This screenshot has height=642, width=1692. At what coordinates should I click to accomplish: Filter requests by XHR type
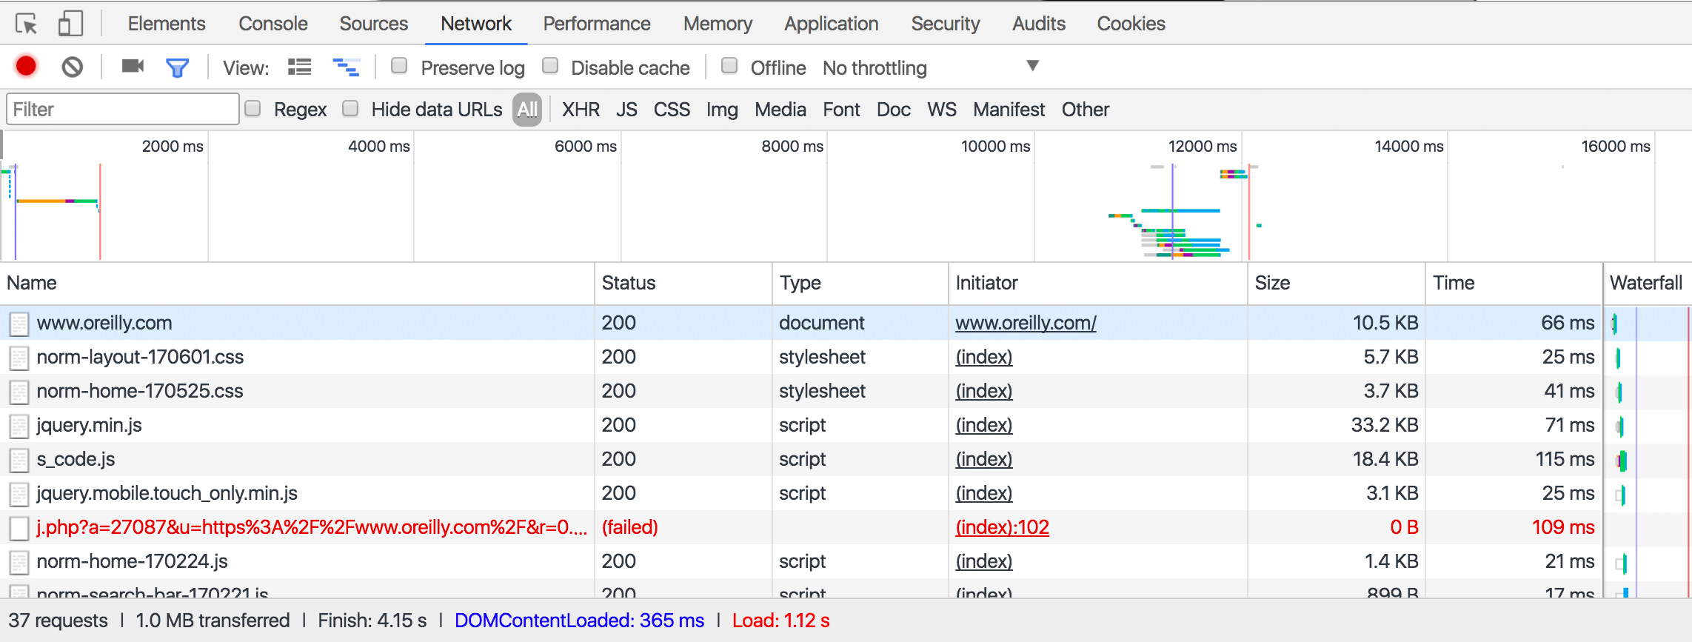[x=580, y=110]
